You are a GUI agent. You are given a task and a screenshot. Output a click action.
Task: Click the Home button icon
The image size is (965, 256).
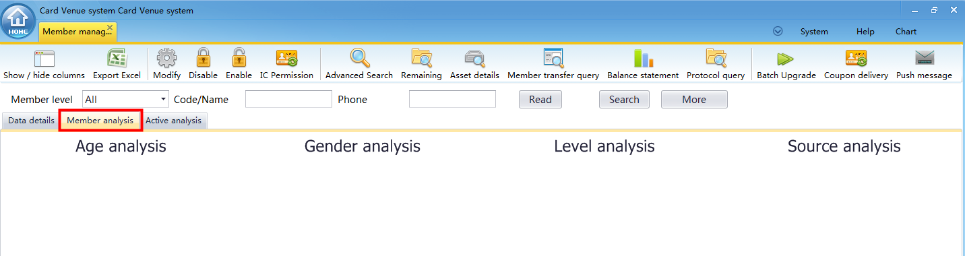(18, 21)
